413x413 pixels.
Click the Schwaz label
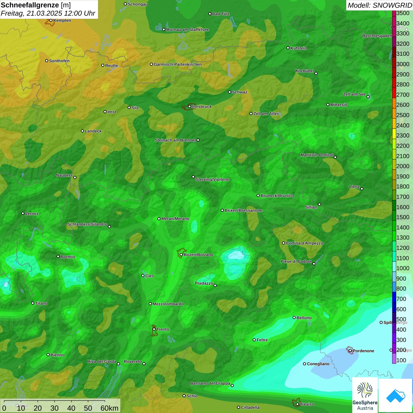point(240,92)
